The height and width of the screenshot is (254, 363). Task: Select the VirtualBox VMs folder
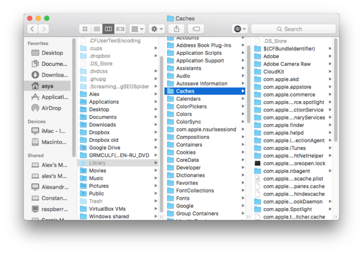pos(118,209)
